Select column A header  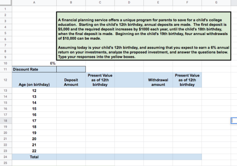34,3
